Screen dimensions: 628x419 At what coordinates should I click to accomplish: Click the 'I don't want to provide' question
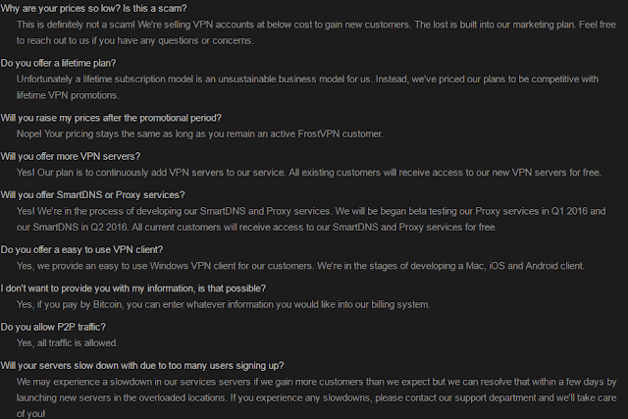[x=133, y=288]
